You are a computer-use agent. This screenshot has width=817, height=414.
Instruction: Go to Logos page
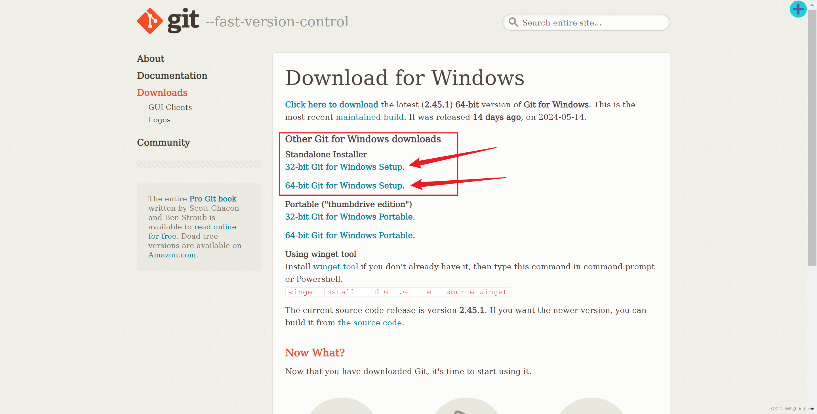pyautogui.click(x=159, y=120)
